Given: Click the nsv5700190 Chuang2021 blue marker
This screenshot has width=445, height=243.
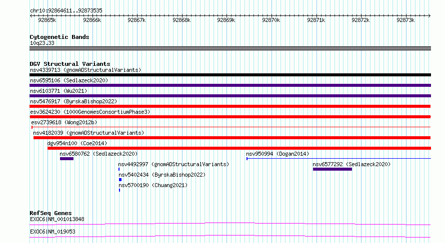Looking at the screenshot, I should (119, 190).
